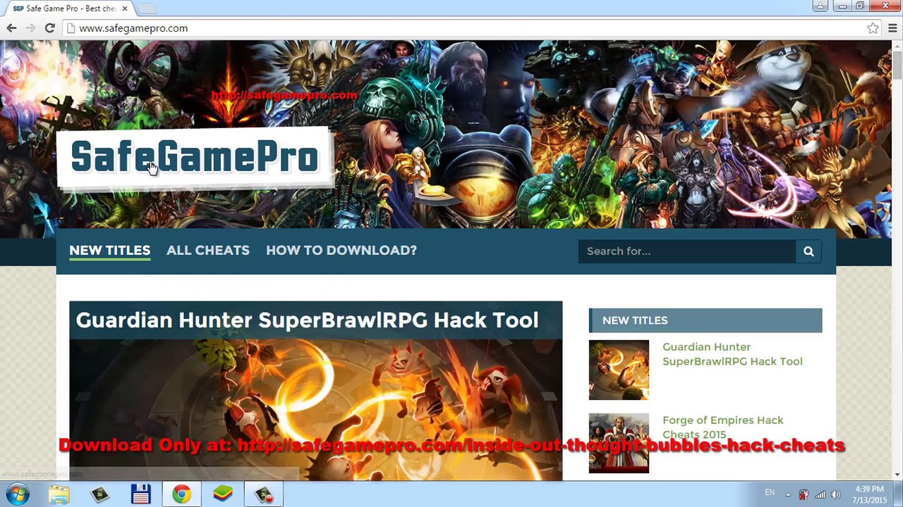This screenshot has width=903, height=507.
Task: Open the ALL CHEATS menu item
Action: coord(208,250)
